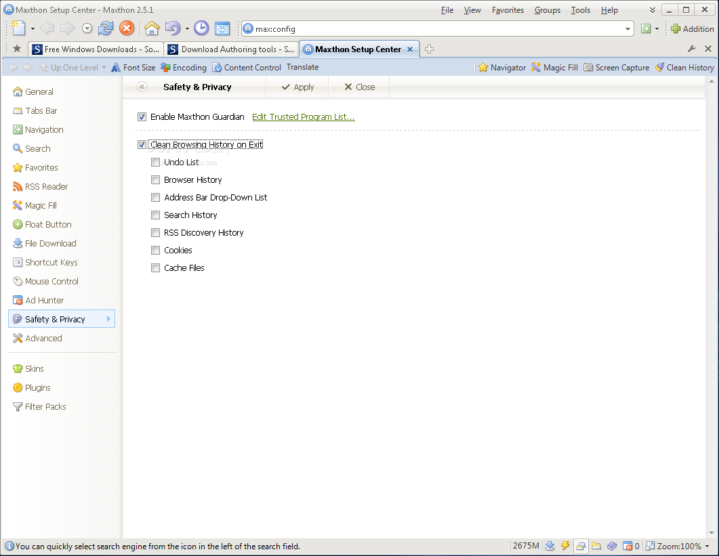This screenshot has height=556, width=719.
Task: Check RSS Discovery History option
Action: 155,233
